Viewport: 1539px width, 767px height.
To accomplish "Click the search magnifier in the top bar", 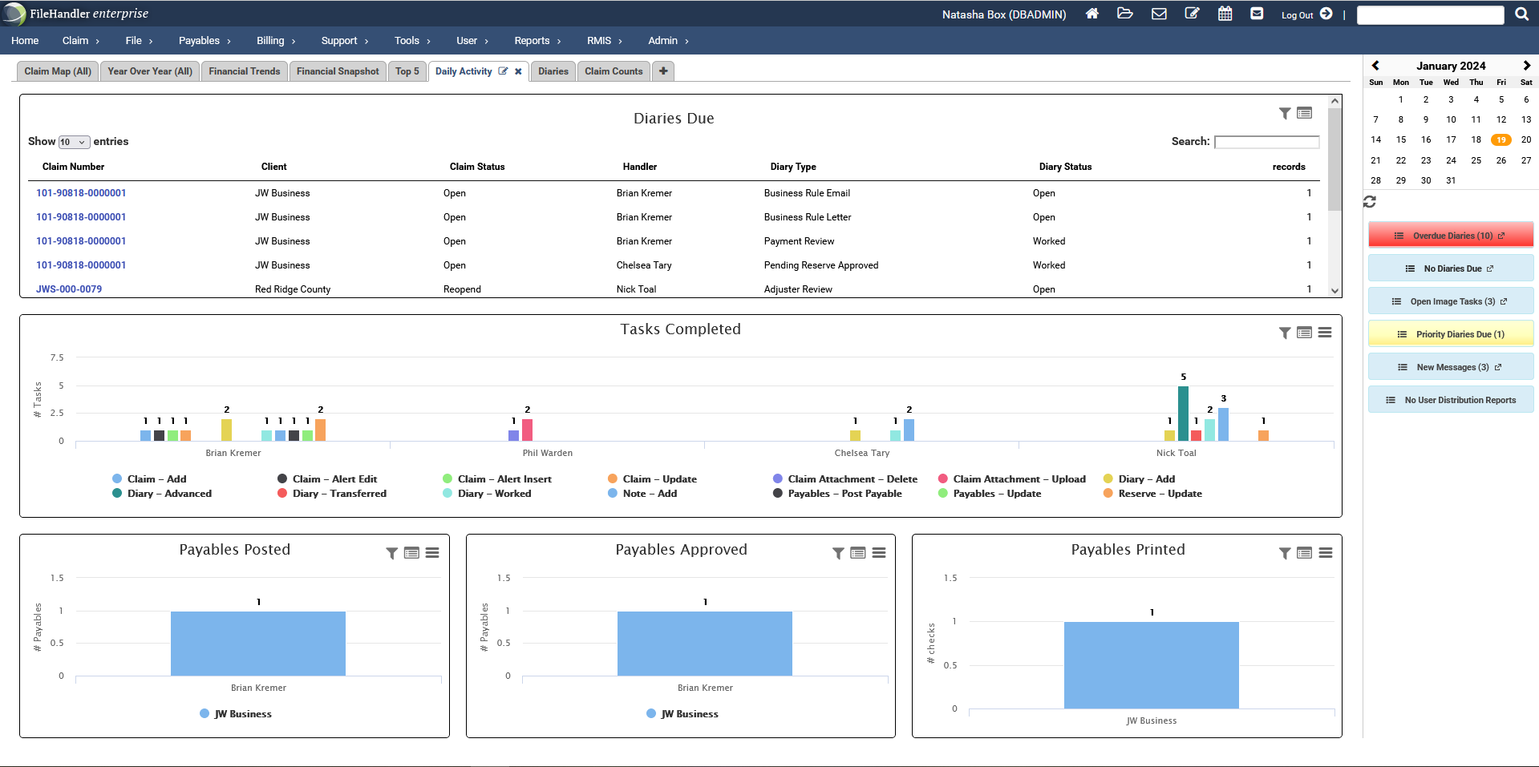I will tap(1521, 14).
